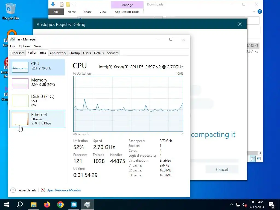This screenshot has width=280, height=210.
Task: Open the taskbar Search icon
Action: (x=20, y=205)
